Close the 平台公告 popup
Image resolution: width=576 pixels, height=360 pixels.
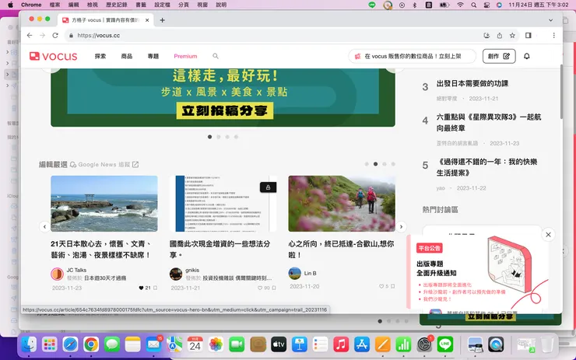coord(548,235)
